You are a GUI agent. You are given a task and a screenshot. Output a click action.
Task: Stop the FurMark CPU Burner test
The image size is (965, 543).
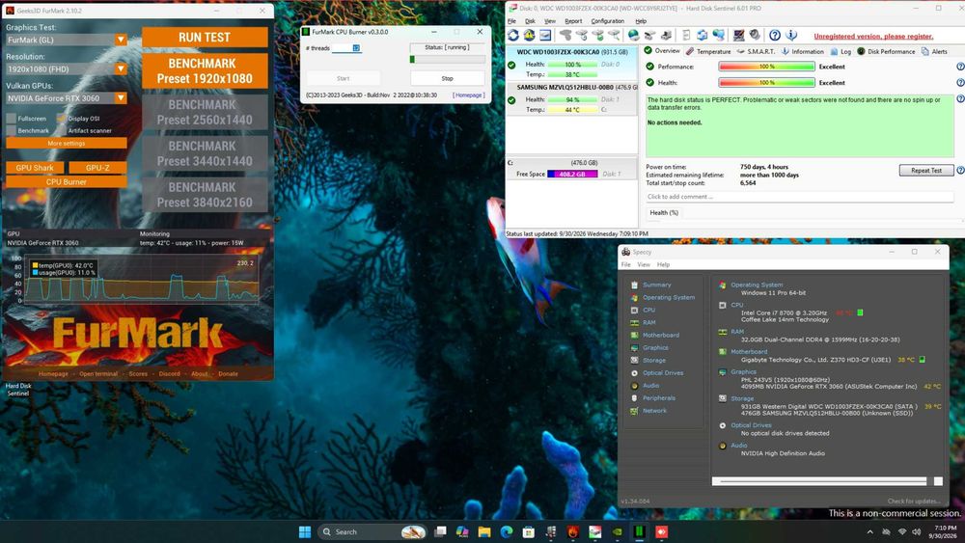coord(448,78)
